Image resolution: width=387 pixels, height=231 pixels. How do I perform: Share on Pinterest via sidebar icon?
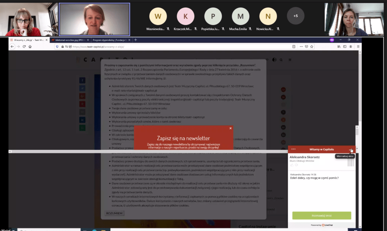point(82,104)
